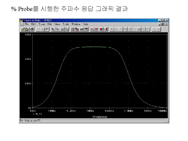Click the Zoom Out magnifier icon

tap(57, 29)
